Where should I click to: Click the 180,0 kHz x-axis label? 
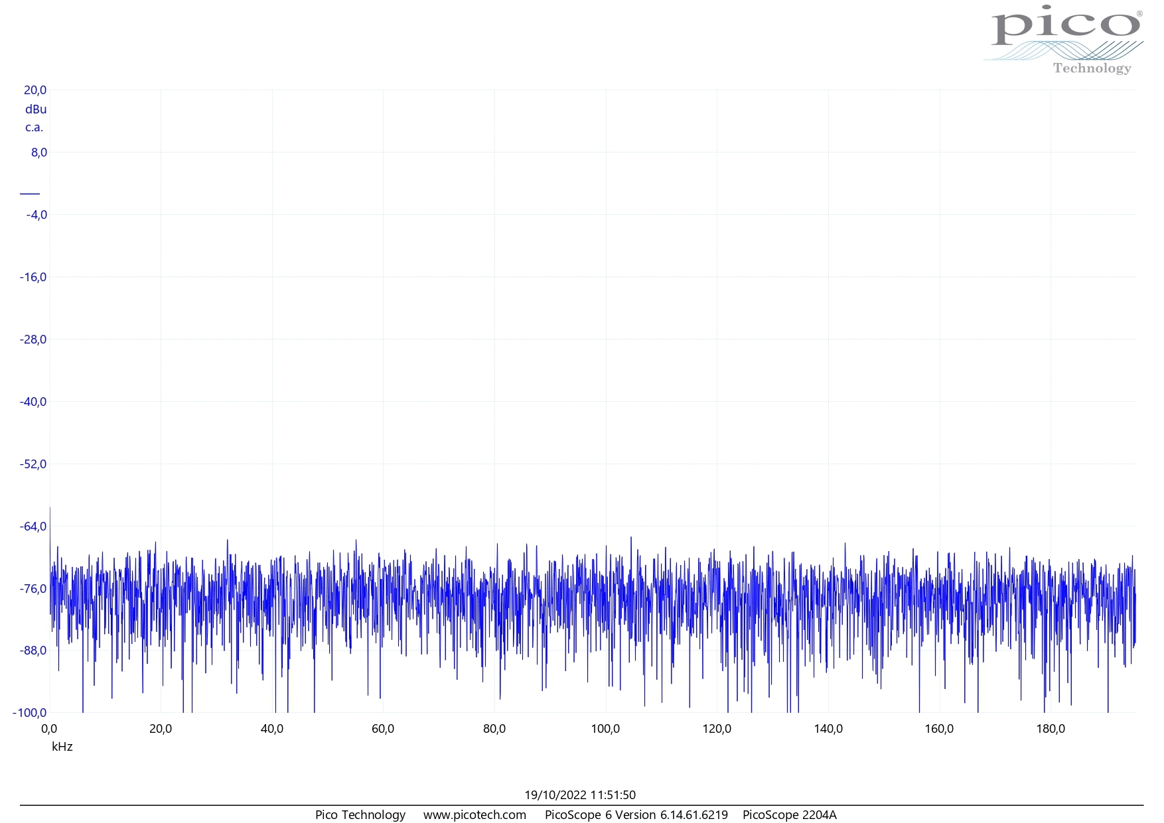pyautogui.click(x=1051, y=729)
